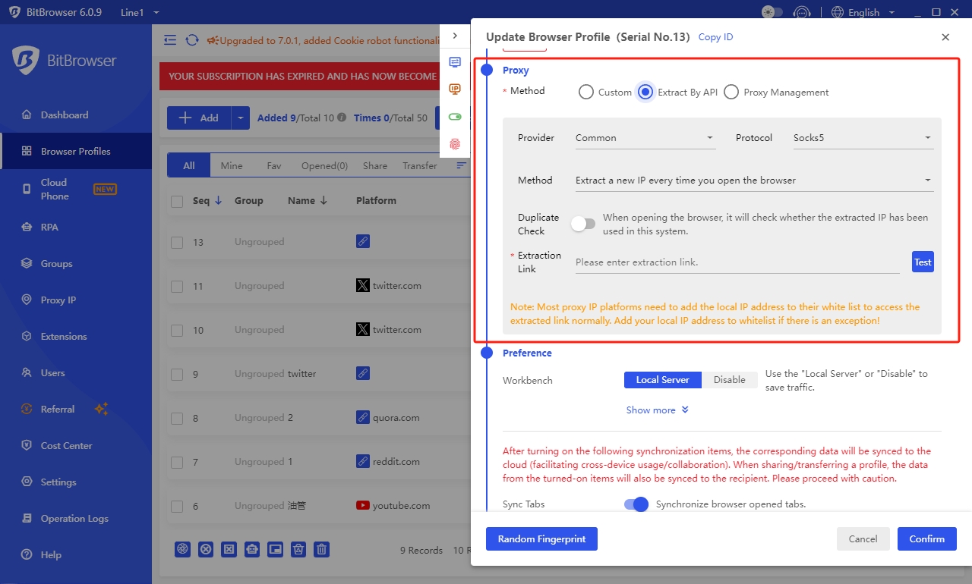Collapse the sidebar menu icon
972x584 pixels.
tap(170, 40)
